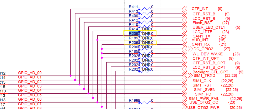Screen dimensions: 262x109
Task: Select the R1850 resistor label
Action: tap(134, 51)
